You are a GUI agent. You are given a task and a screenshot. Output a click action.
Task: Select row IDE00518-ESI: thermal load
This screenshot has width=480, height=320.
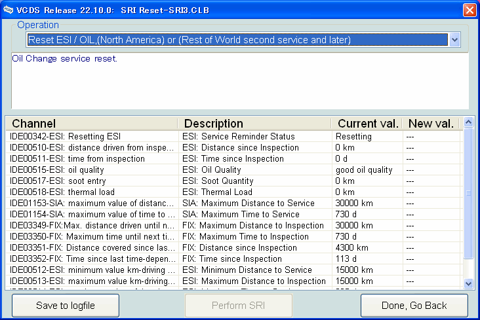pos(234,192)
